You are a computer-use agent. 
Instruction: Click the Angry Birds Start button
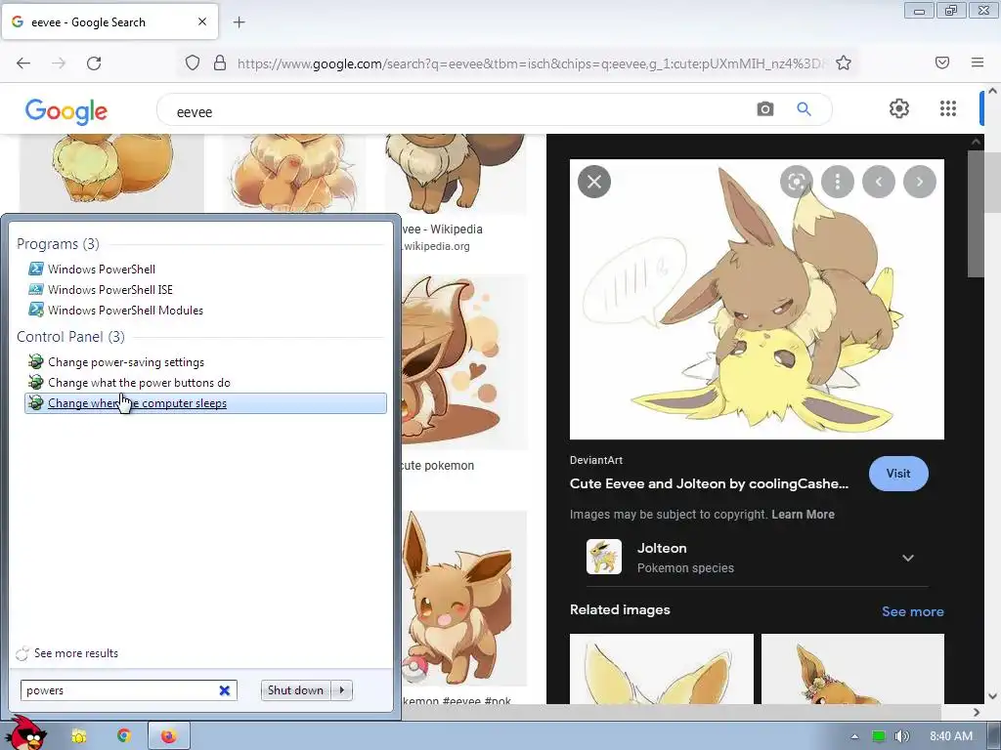[x=26, y=733]
